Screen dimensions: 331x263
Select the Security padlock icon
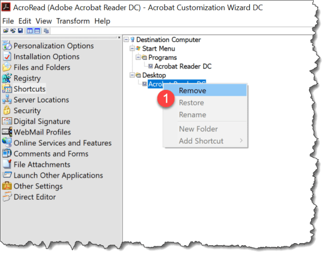7,110
